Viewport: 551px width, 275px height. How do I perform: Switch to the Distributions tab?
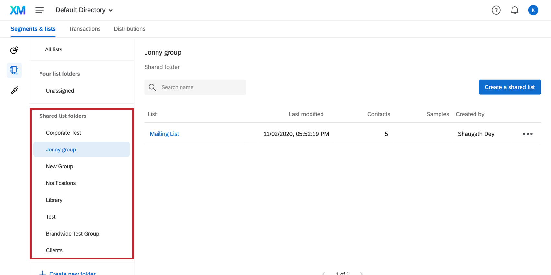click(x=129, y=29)
